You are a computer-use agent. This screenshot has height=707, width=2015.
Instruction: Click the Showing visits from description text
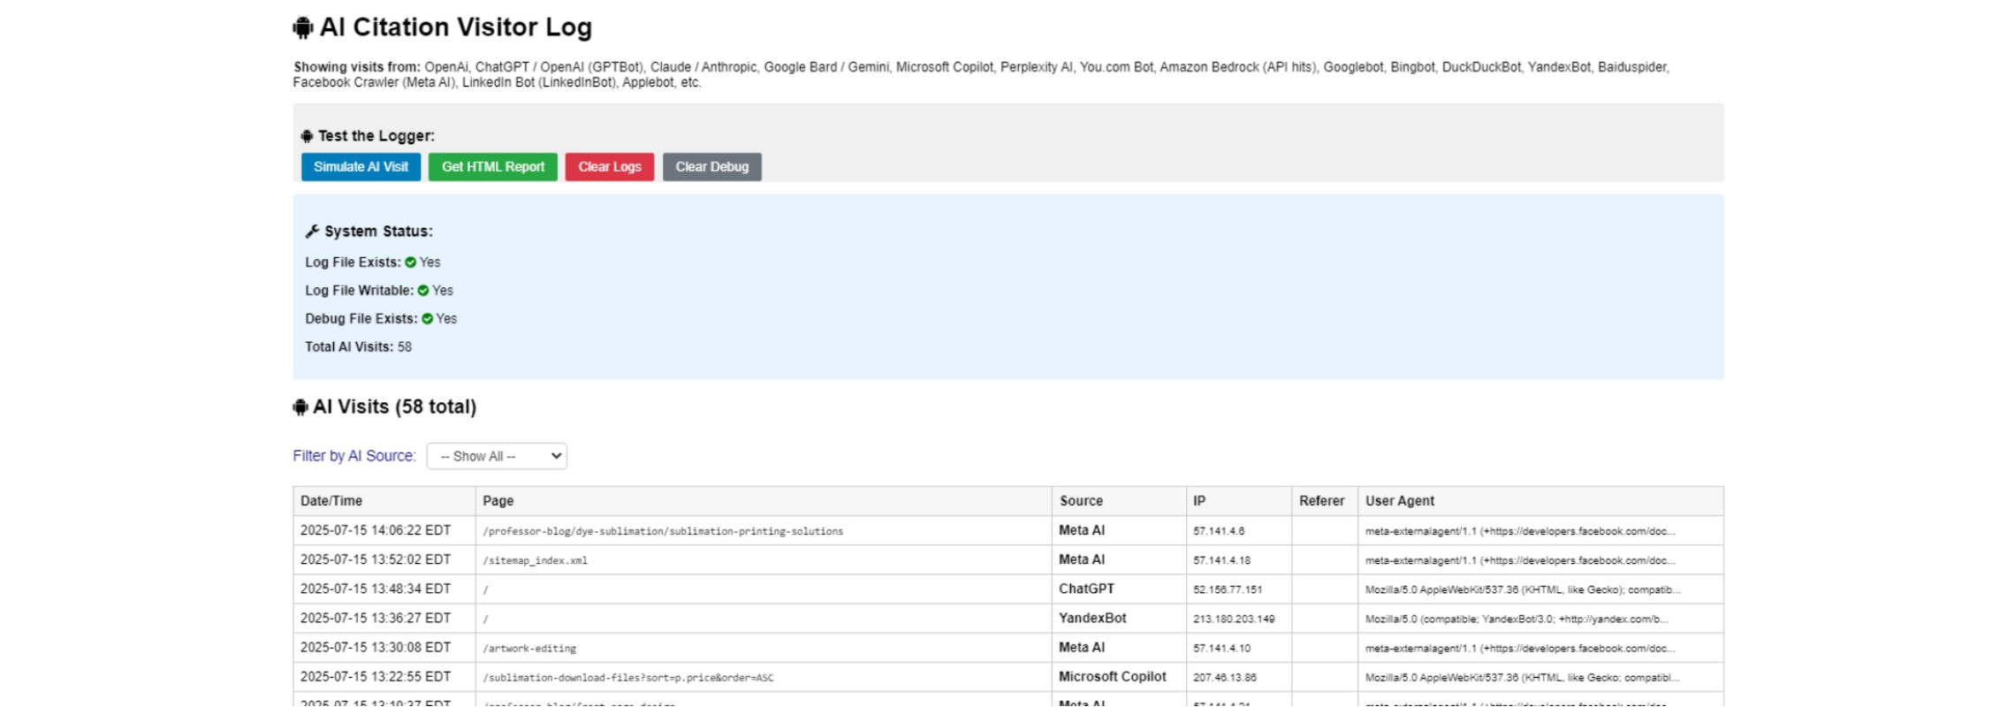tap(981, 74)
